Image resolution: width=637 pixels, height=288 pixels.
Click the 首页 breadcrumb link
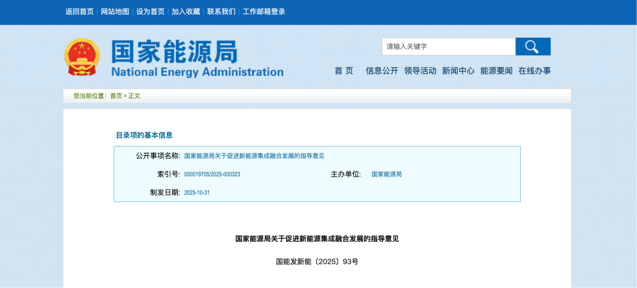pos(116,96)
